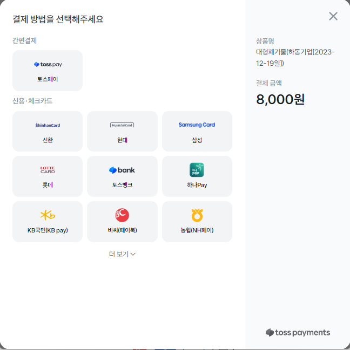Viewport: 350px width, 350px height.
Task: Expand more card options with 더 보기
Action: coord(122,254)
